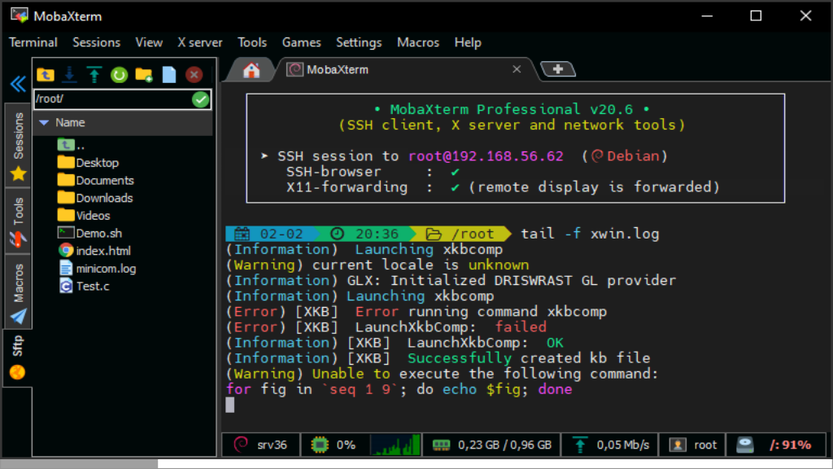This screenshot has width=833, height=469.
Task: Open the Sessions side tab
Action: tap(18, 145)
